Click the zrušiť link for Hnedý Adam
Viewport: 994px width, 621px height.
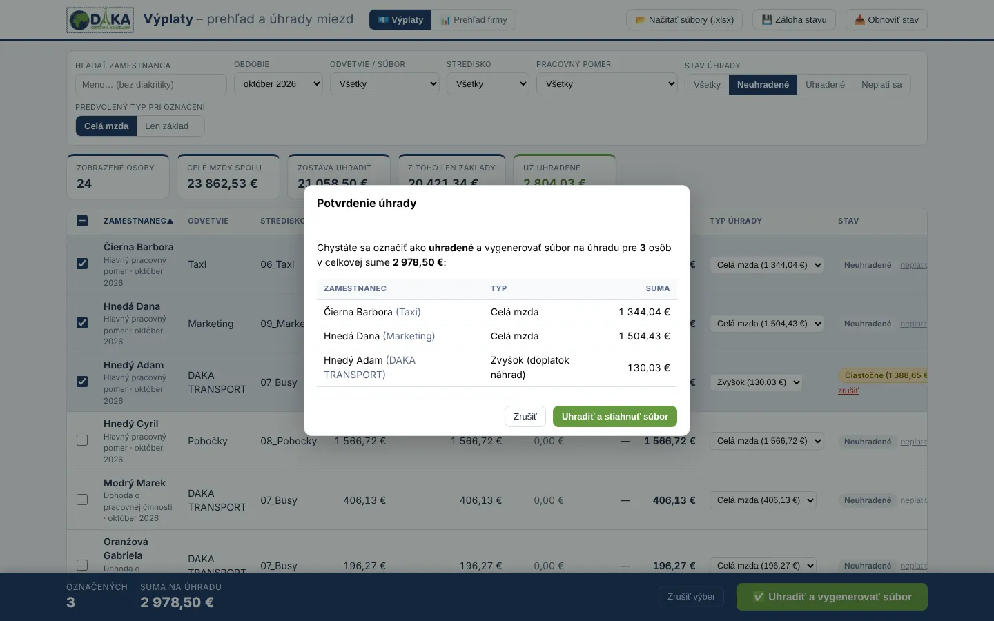(848, 391)
